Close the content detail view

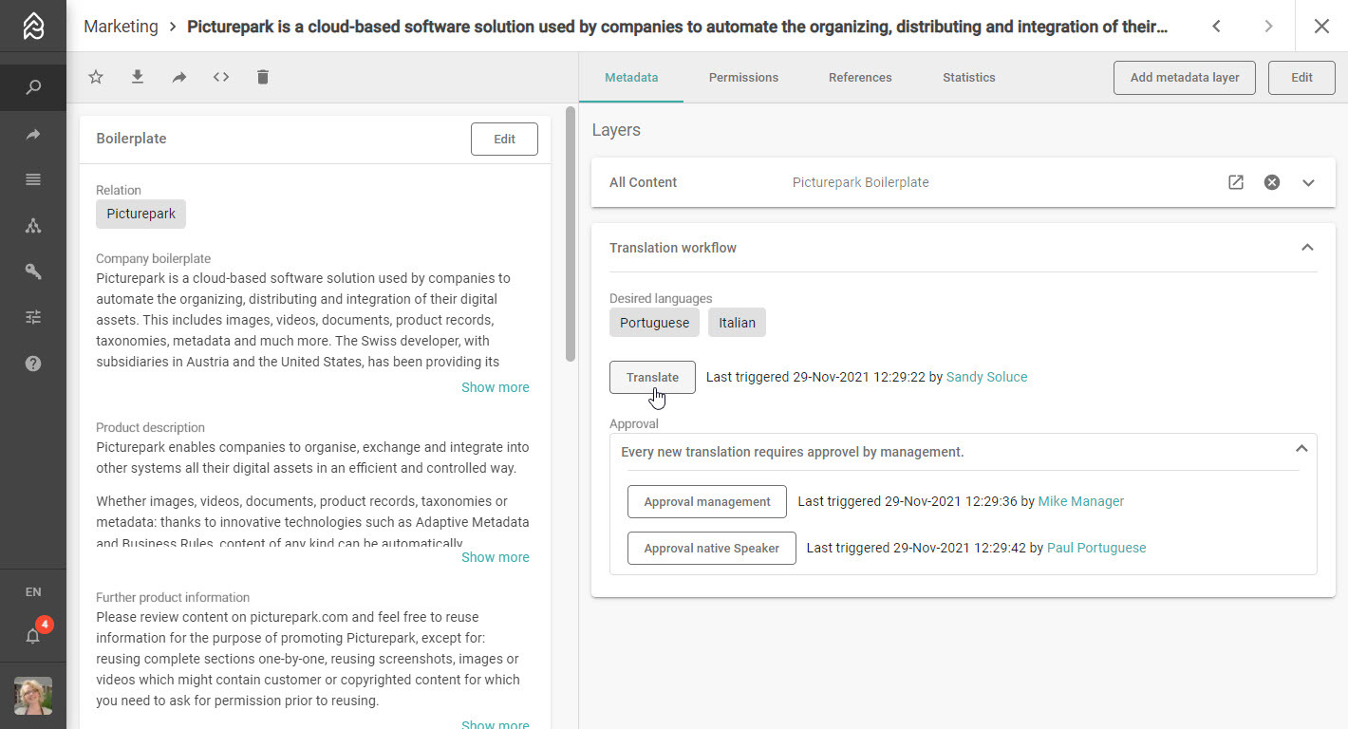pyautogui.click(x=1321, y=27)
